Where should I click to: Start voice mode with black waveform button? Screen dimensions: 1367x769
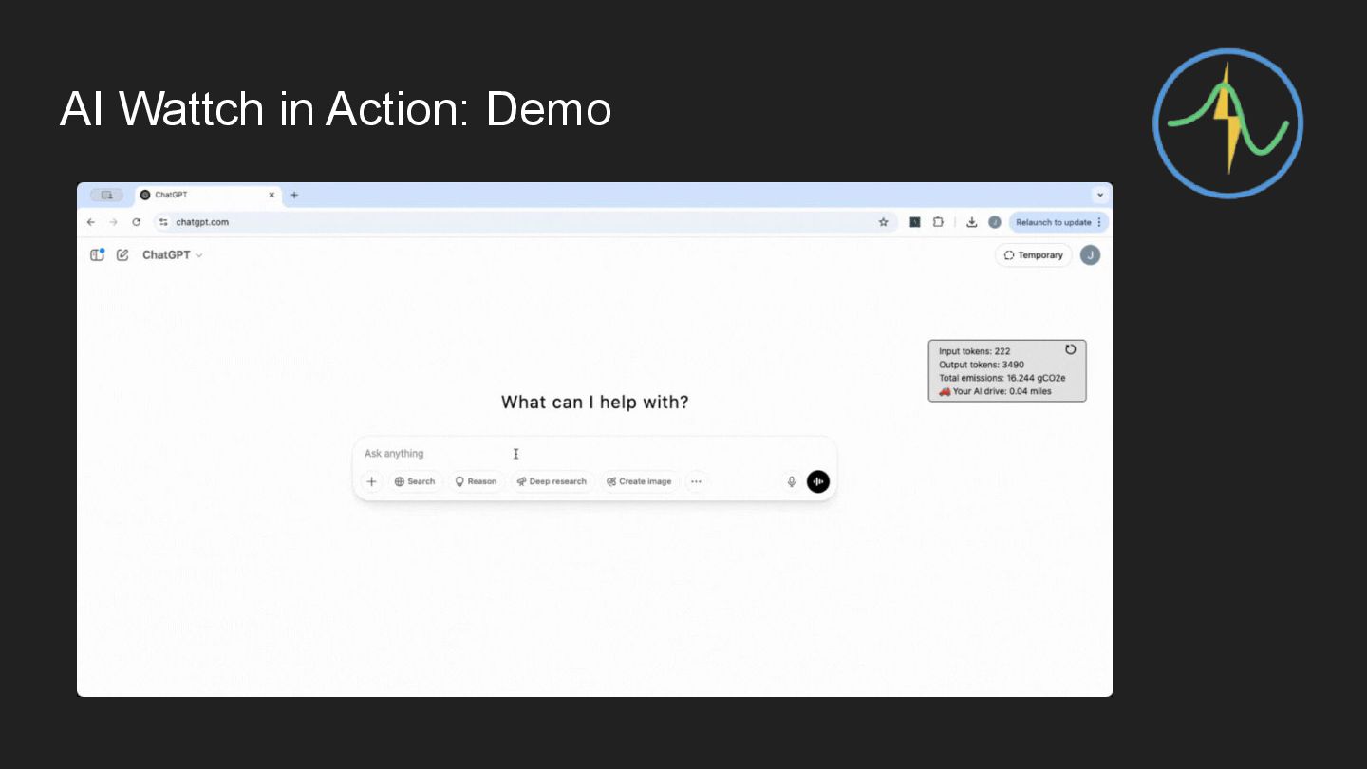pos(818,481)
